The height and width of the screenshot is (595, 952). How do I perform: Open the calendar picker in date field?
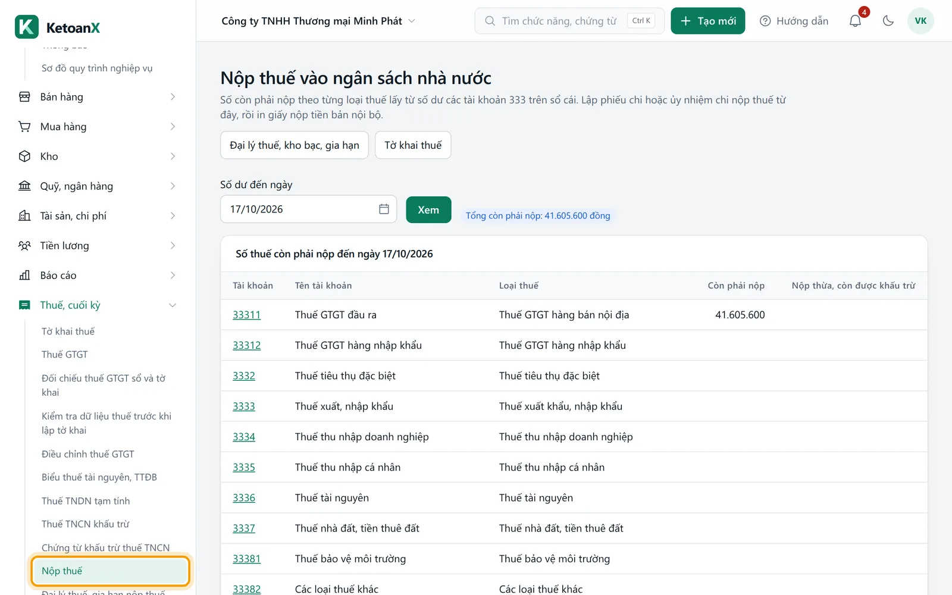point(384,209)
